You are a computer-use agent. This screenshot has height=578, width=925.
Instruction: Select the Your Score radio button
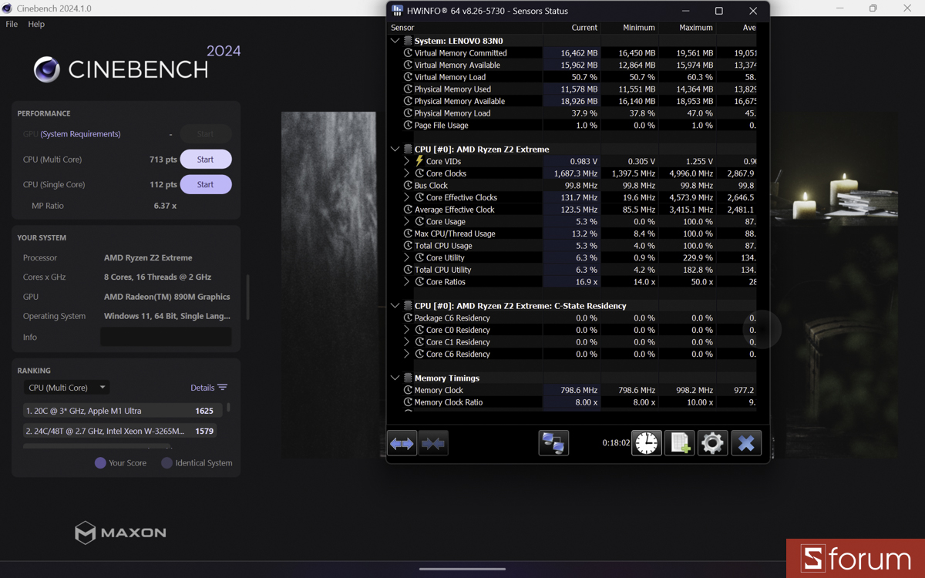(x=101, y=462)
